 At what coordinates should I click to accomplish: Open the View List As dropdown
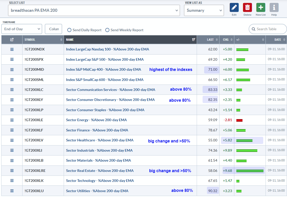(x=204, y=11)
